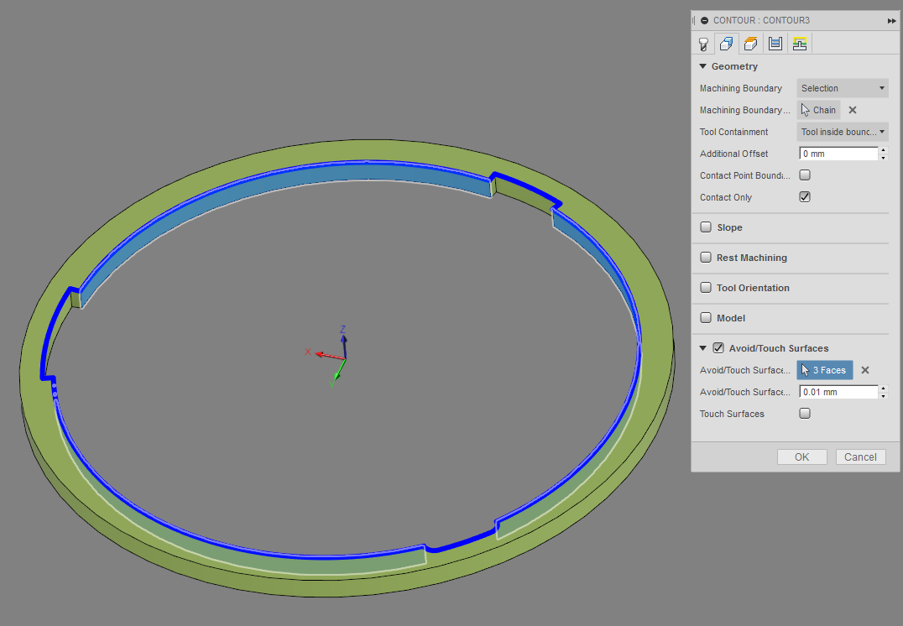Viewport: 903px width, 626px height.
Task: Disable the Contact Only checkbox
Action: pyautogui.click(x=804, y=196)
